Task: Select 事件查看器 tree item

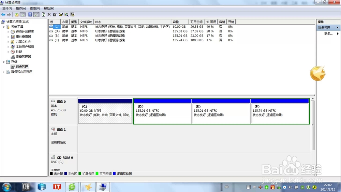Action: click(23, 37)
